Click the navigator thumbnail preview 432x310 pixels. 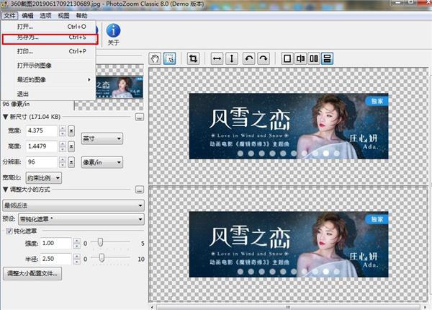coord(120,87)
